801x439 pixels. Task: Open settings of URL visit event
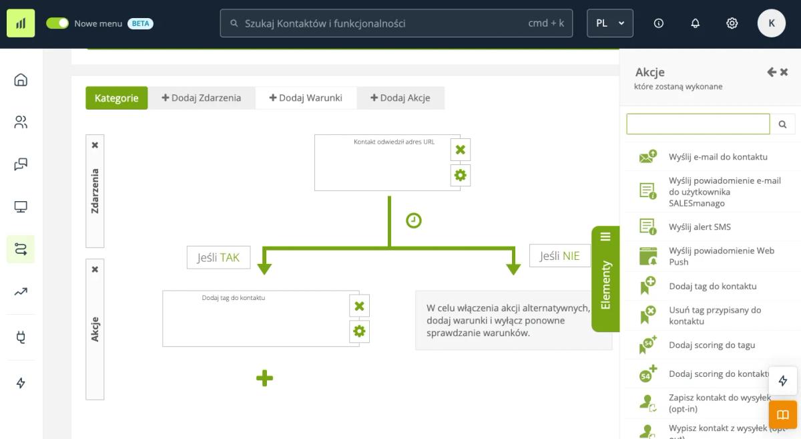[x=461, y=176]
